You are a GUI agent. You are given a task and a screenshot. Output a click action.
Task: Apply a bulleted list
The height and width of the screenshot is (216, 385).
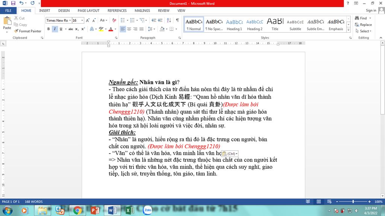pos(123,20)
